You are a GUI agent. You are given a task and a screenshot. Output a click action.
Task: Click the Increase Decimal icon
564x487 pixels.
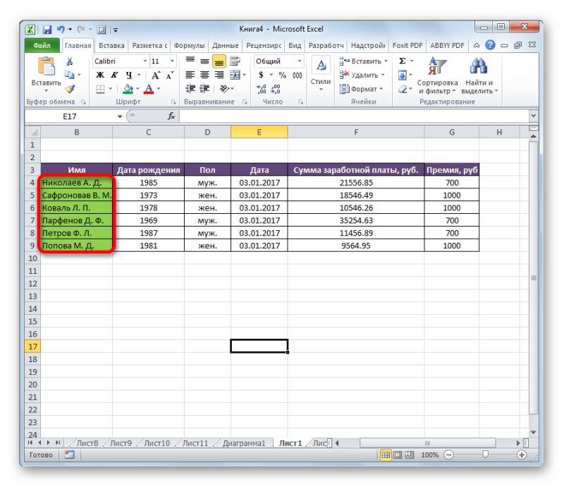[x=262, y=89]
